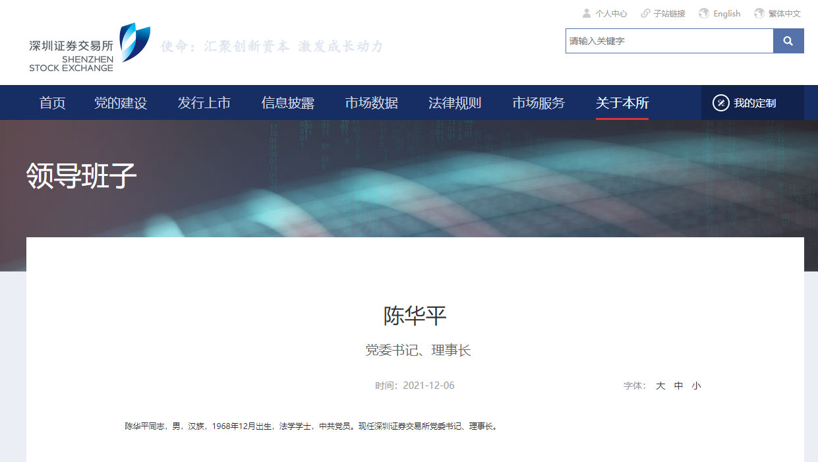Click the title 党委书记、理事长
Viewport: 818px width, 462px height.
[x=419, y=351]
